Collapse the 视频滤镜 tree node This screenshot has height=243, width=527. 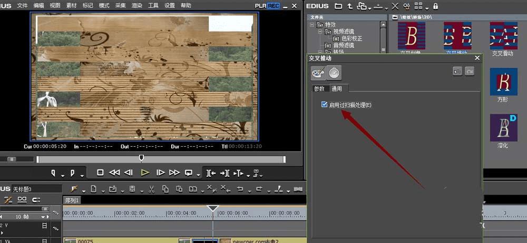click(319, 32)
